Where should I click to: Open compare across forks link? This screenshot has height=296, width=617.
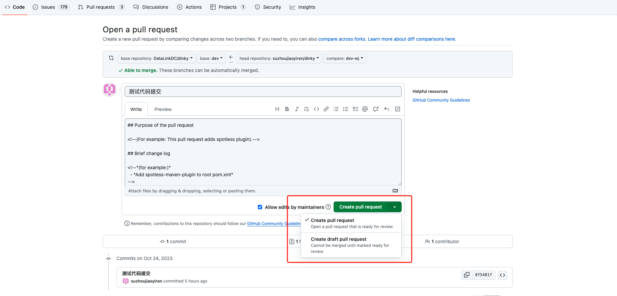[342, 39]
